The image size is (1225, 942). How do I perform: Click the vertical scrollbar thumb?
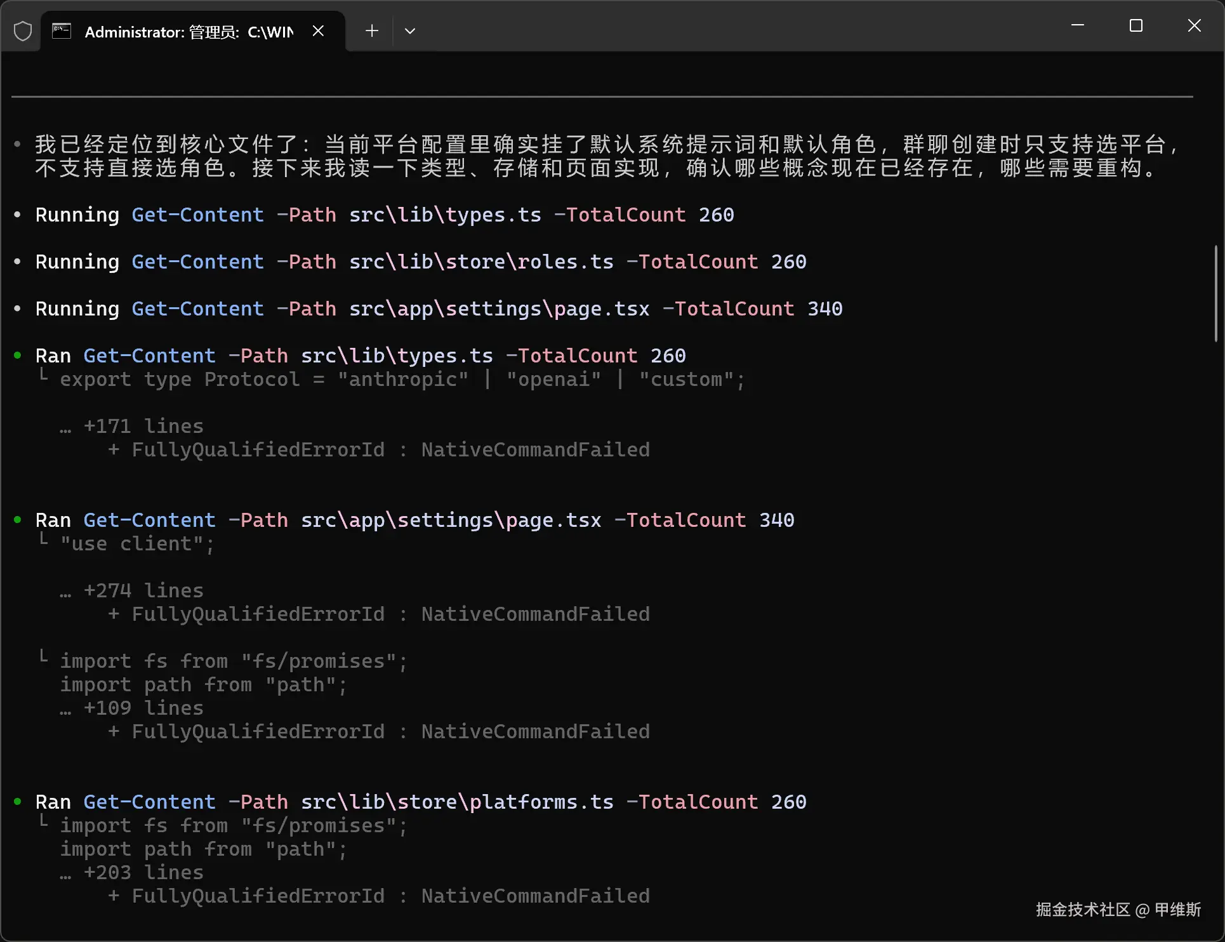(1215, 293)
